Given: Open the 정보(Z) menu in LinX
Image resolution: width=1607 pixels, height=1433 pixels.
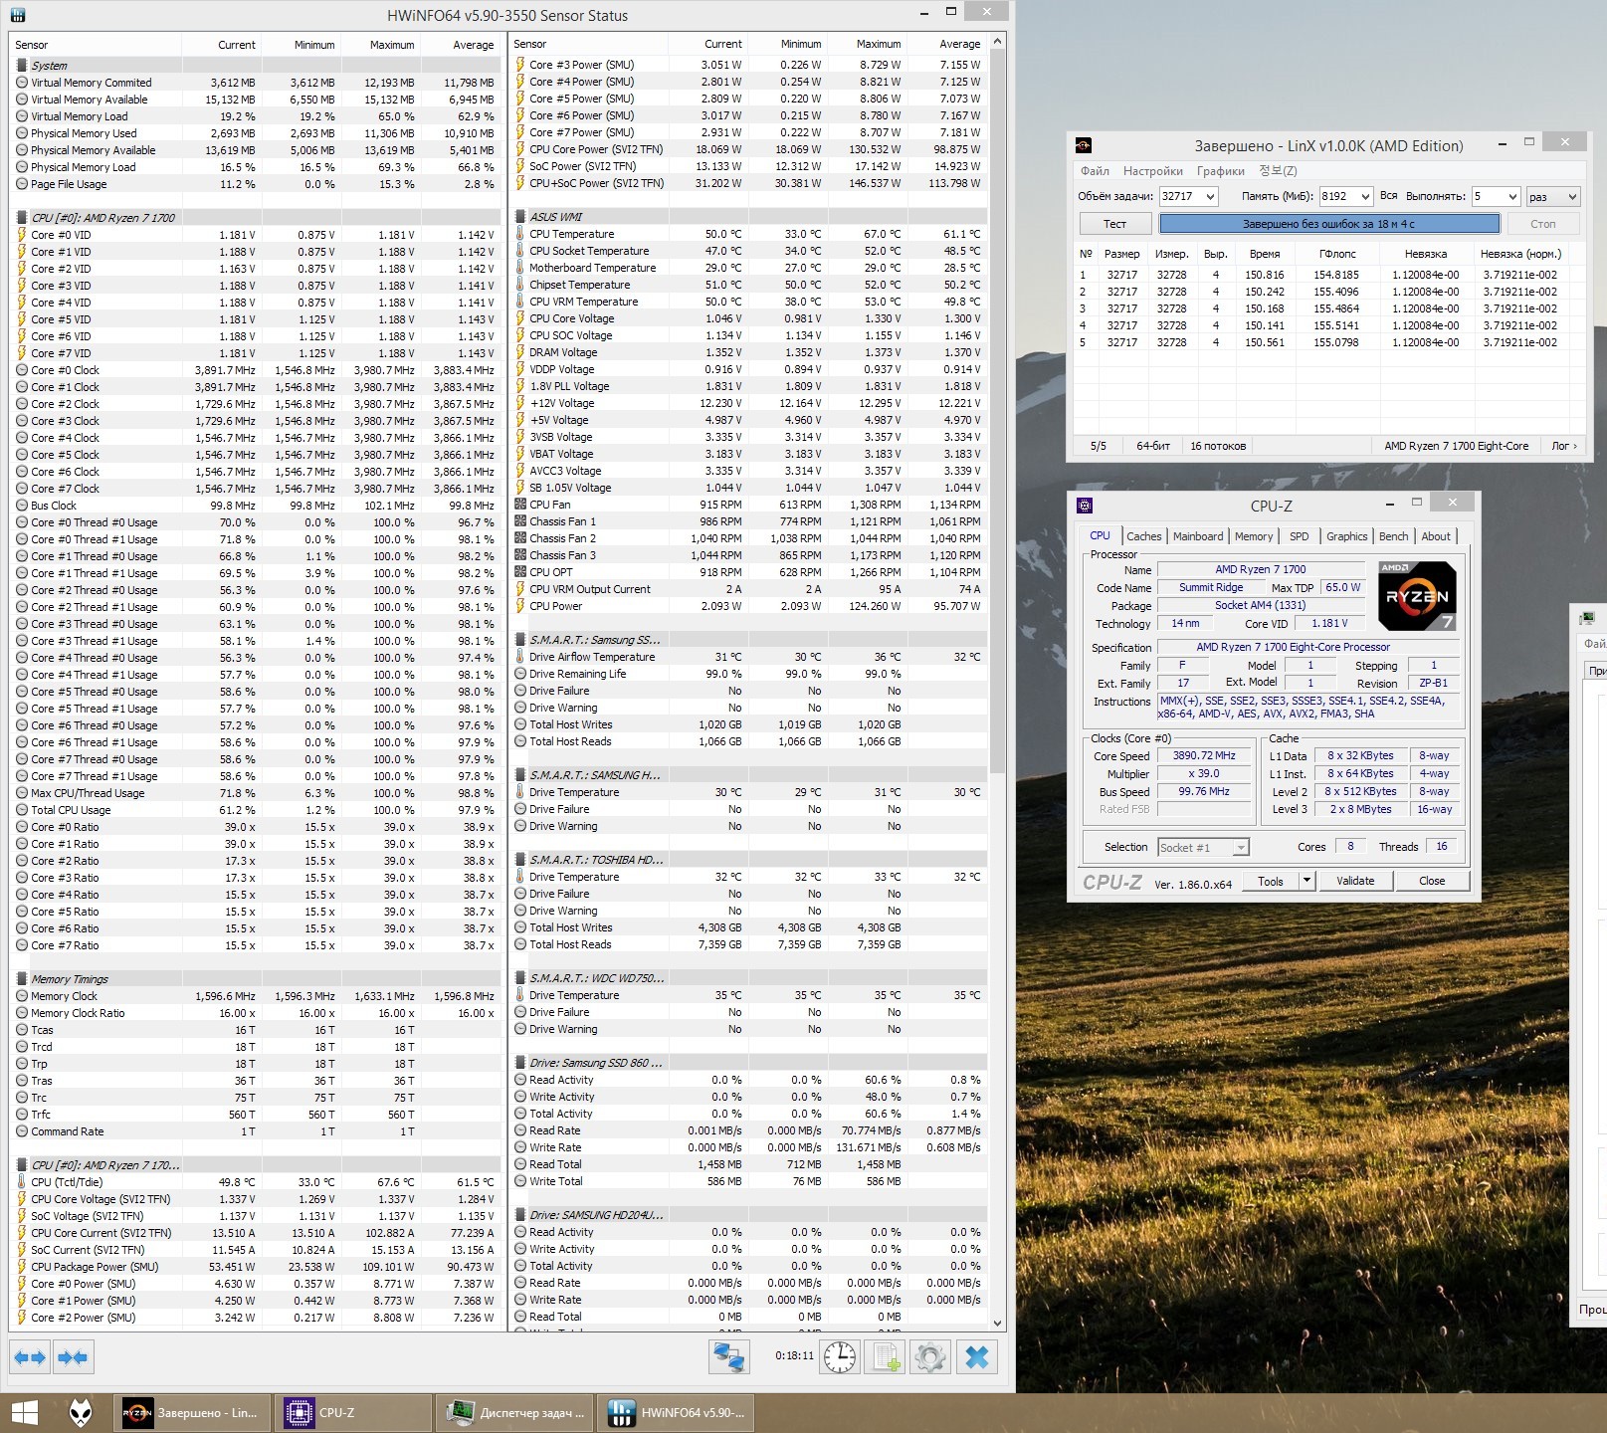Looking at the screenshot, I should pos(1278,171).
